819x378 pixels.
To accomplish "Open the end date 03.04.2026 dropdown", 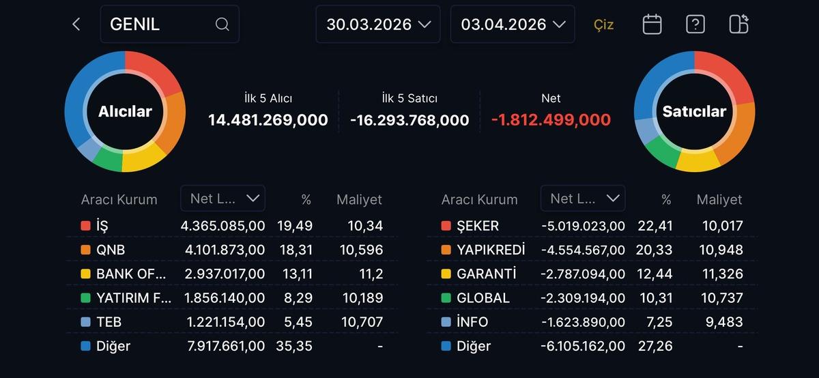I will click(x=513, y=25).
